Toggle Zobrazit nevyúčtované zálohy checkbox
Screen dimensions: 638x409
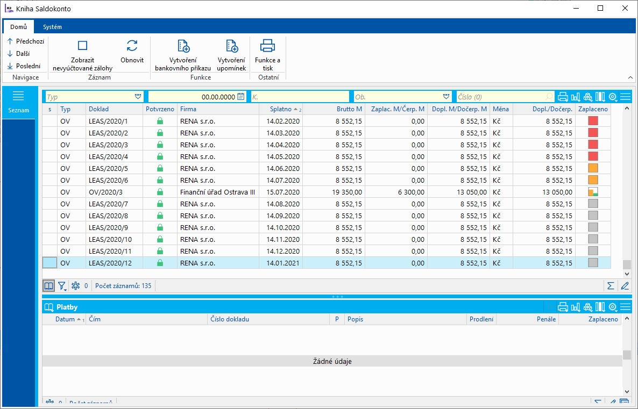click(x=82, y=46)
